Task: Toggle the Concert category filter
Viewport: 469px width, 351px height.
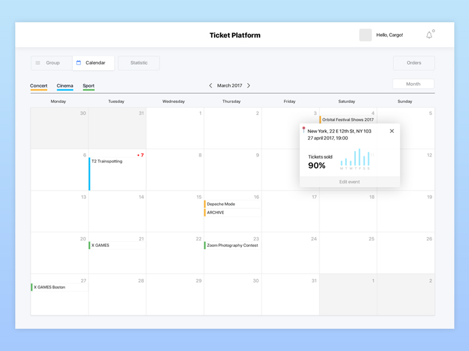Action: coord(39,86)
